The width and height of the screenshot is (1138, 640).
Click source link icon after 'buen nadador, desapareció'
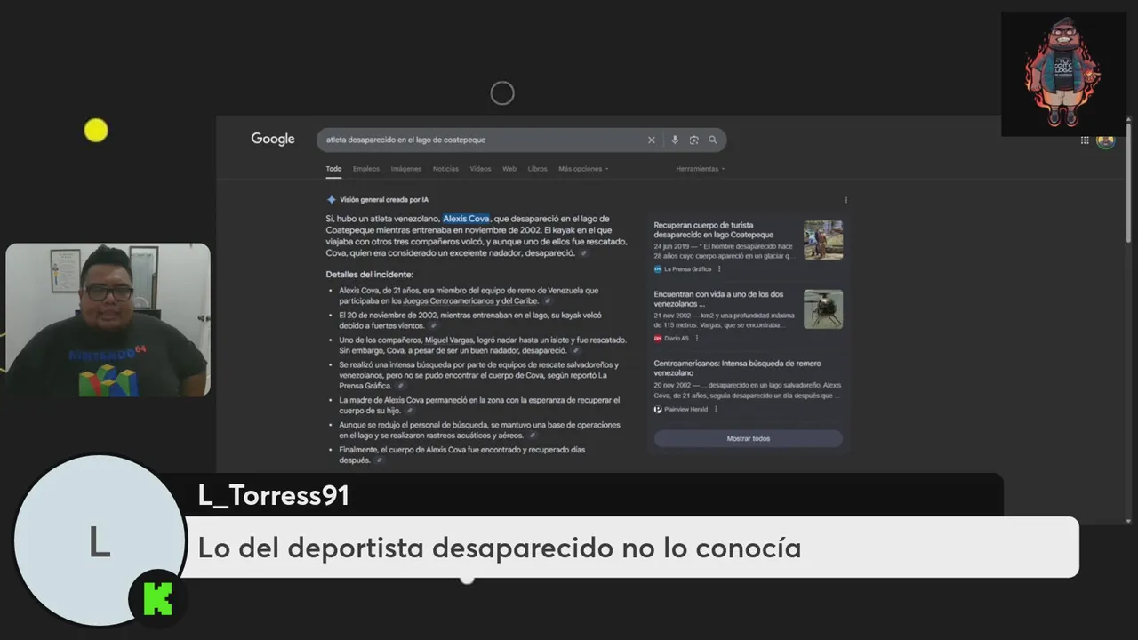point(575,351)
